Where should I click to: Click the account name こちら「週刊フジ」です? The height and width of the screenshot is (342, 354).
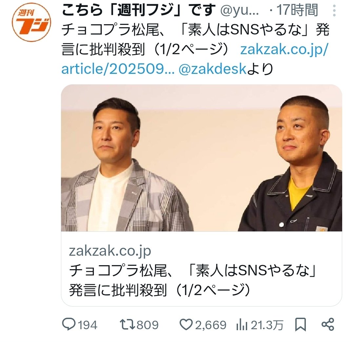[139, 11]
